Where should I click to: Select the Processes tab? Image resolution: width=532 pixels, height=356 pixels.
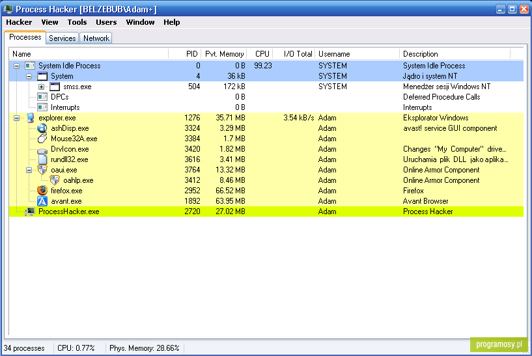25,37
